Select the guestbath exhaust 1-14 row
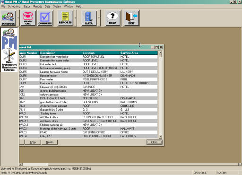 point(88,102)
